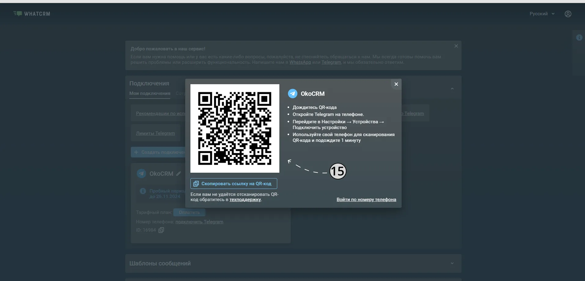Click the 'Дождитесь QR-кода' instruction text
This screenshot has width=585, height=281.
click(x=315, y=107)
